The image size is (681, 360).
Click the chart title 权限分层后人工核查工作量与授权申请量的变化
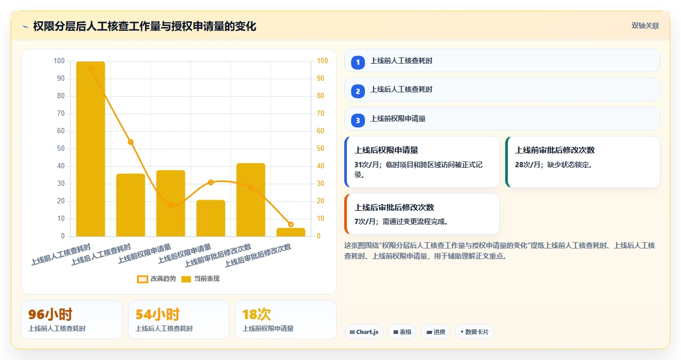click(144, 27)
